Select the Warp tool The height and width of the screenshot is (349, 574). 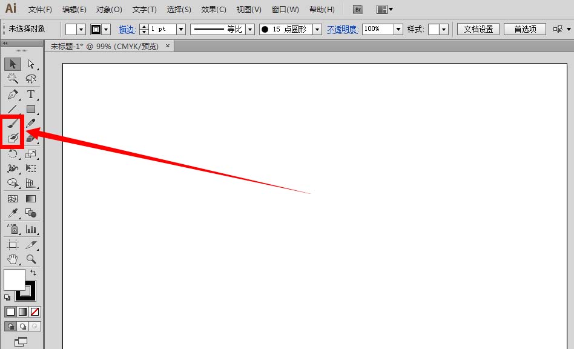tap(13, 168)
